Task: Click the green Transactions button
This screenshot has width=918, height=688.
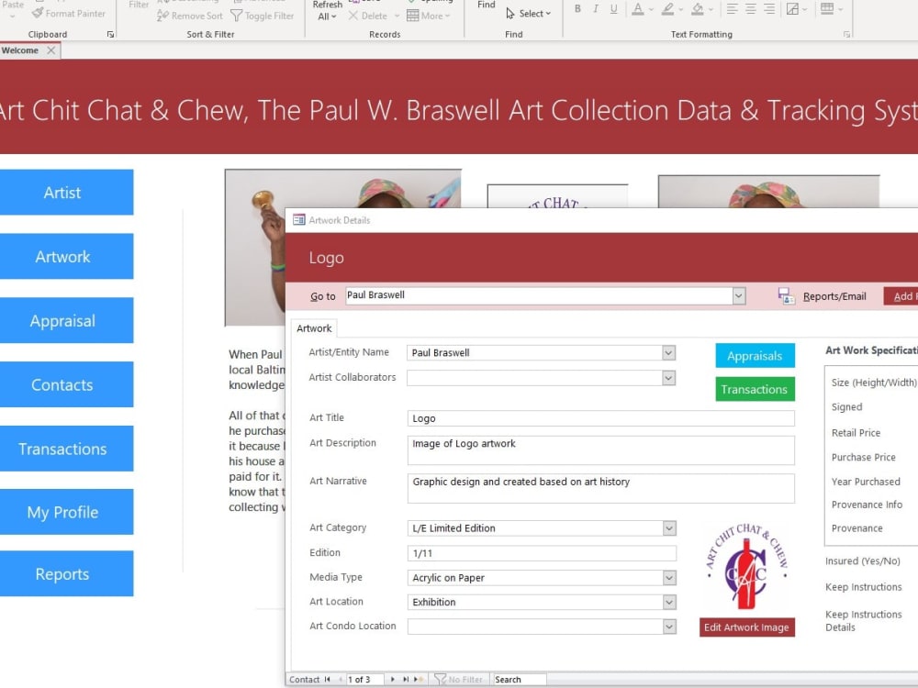Action: tap(755, 389)
